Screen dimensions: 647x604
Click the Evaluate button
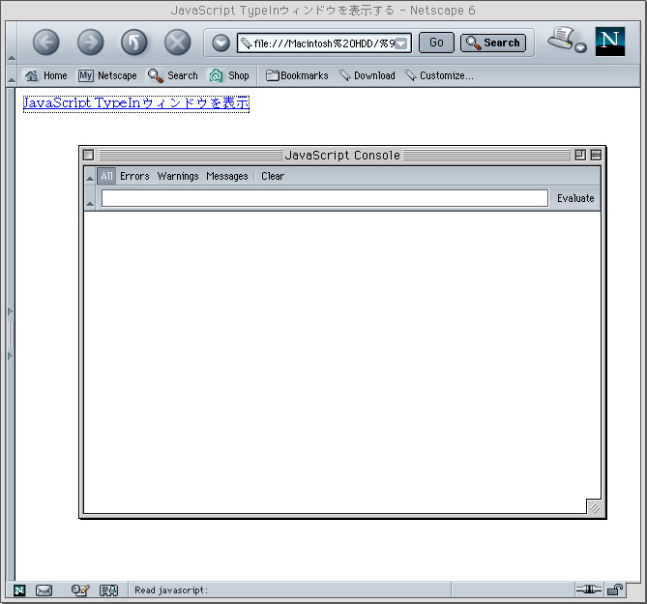coord(575,198)
